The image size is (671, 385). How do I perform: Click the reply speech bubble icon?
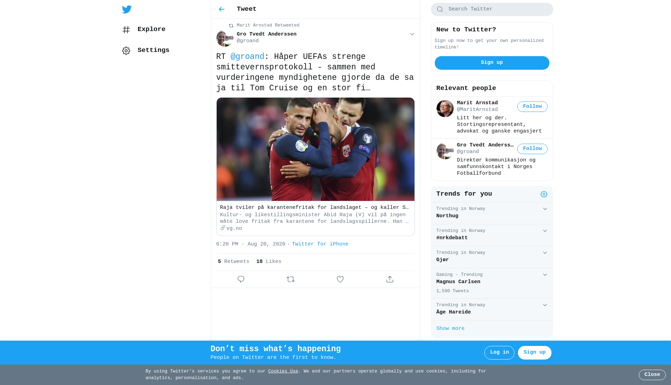241,279
